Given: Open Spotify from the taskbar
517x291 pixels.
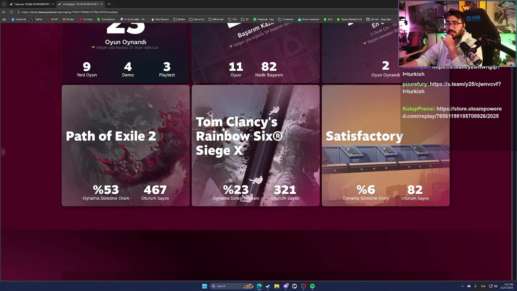Looking at the screenshot, I should 312,286.
